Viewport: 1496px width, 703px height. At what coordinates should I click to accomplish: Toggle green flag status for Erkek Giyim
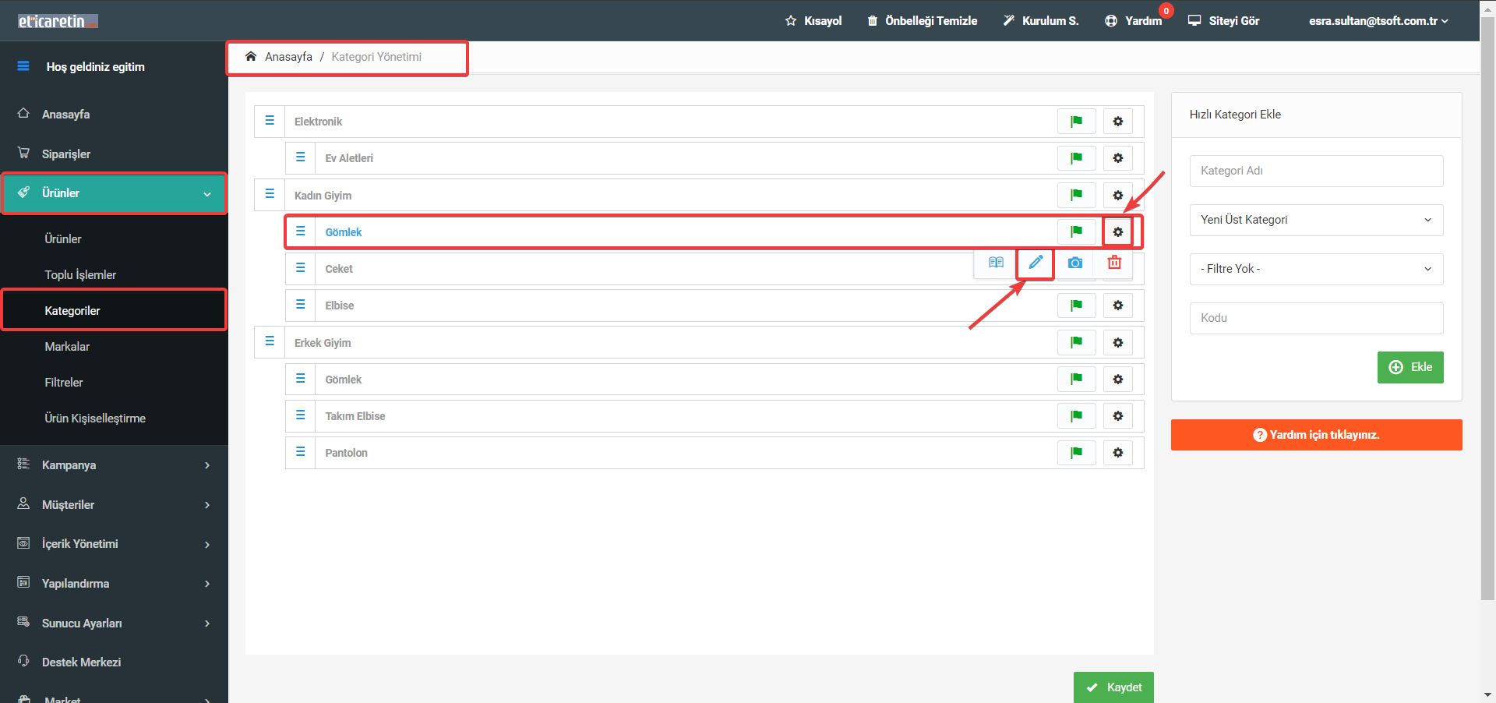1076,343
